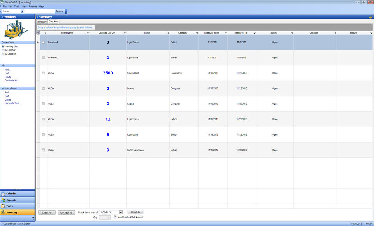The image size is (374, 226).
Task: Tick checkbox for Laptop row
Action: click(x=43, y=104)
